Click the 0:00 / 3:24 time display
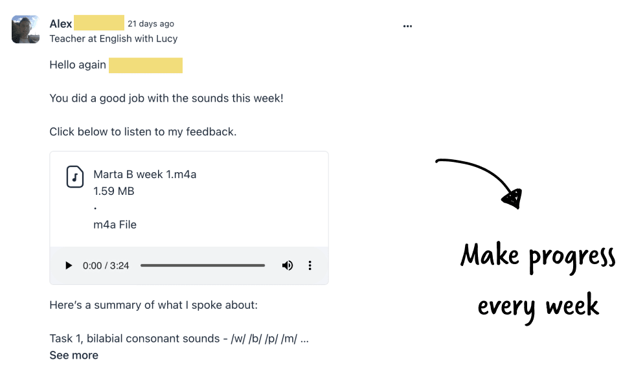 tap(106, 265)
